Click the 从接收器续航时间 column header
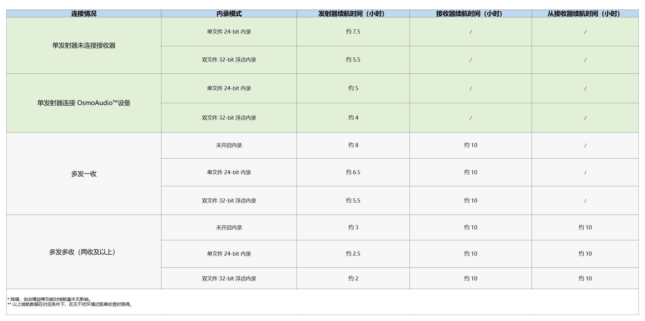Viewport: 645px width, 321px height. (x=585, y=13)
